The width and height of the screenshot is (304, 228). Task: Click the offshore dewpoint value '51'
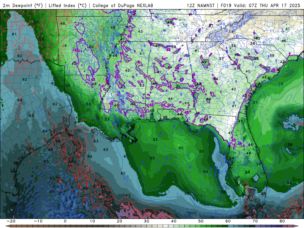point(255,102)
